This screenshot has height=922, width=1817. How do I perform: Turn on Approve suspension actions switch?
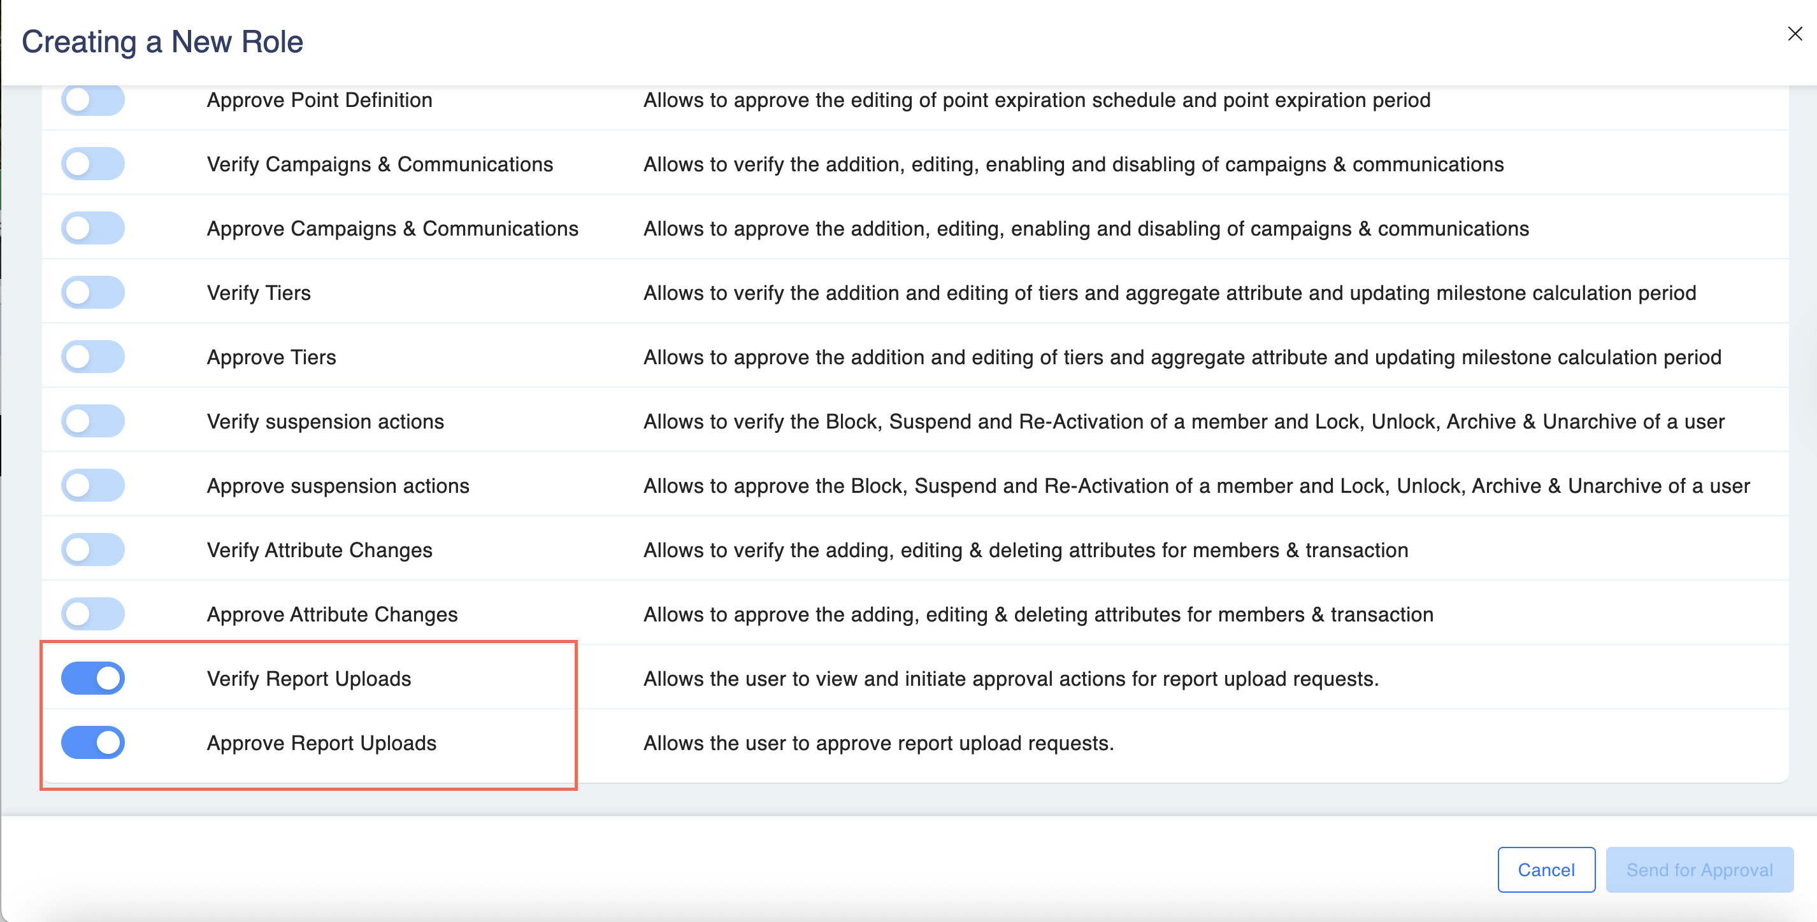(92, 485)
